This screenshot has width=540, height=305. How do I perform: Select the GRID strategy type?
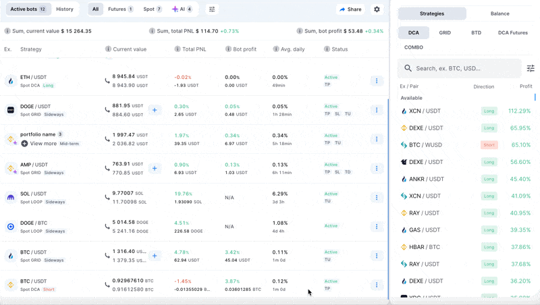[x=445, y=32]
